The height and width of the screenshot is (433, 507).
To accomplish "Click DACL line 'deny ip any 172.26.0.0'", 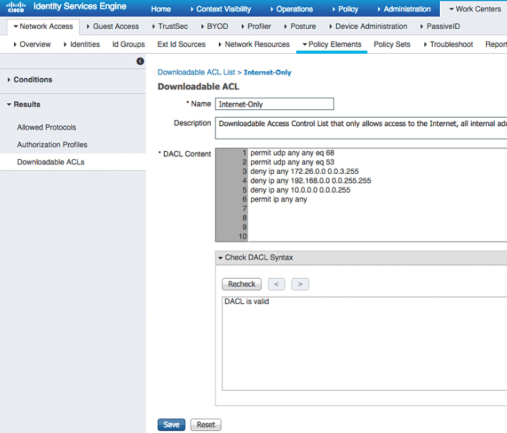I will coord(305,171).
